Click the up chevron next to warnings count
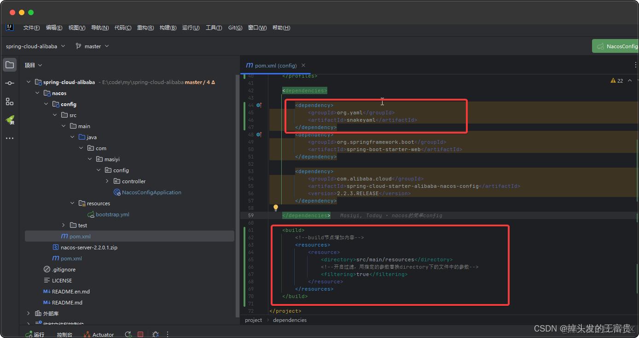639x338 pixels. 630,80
